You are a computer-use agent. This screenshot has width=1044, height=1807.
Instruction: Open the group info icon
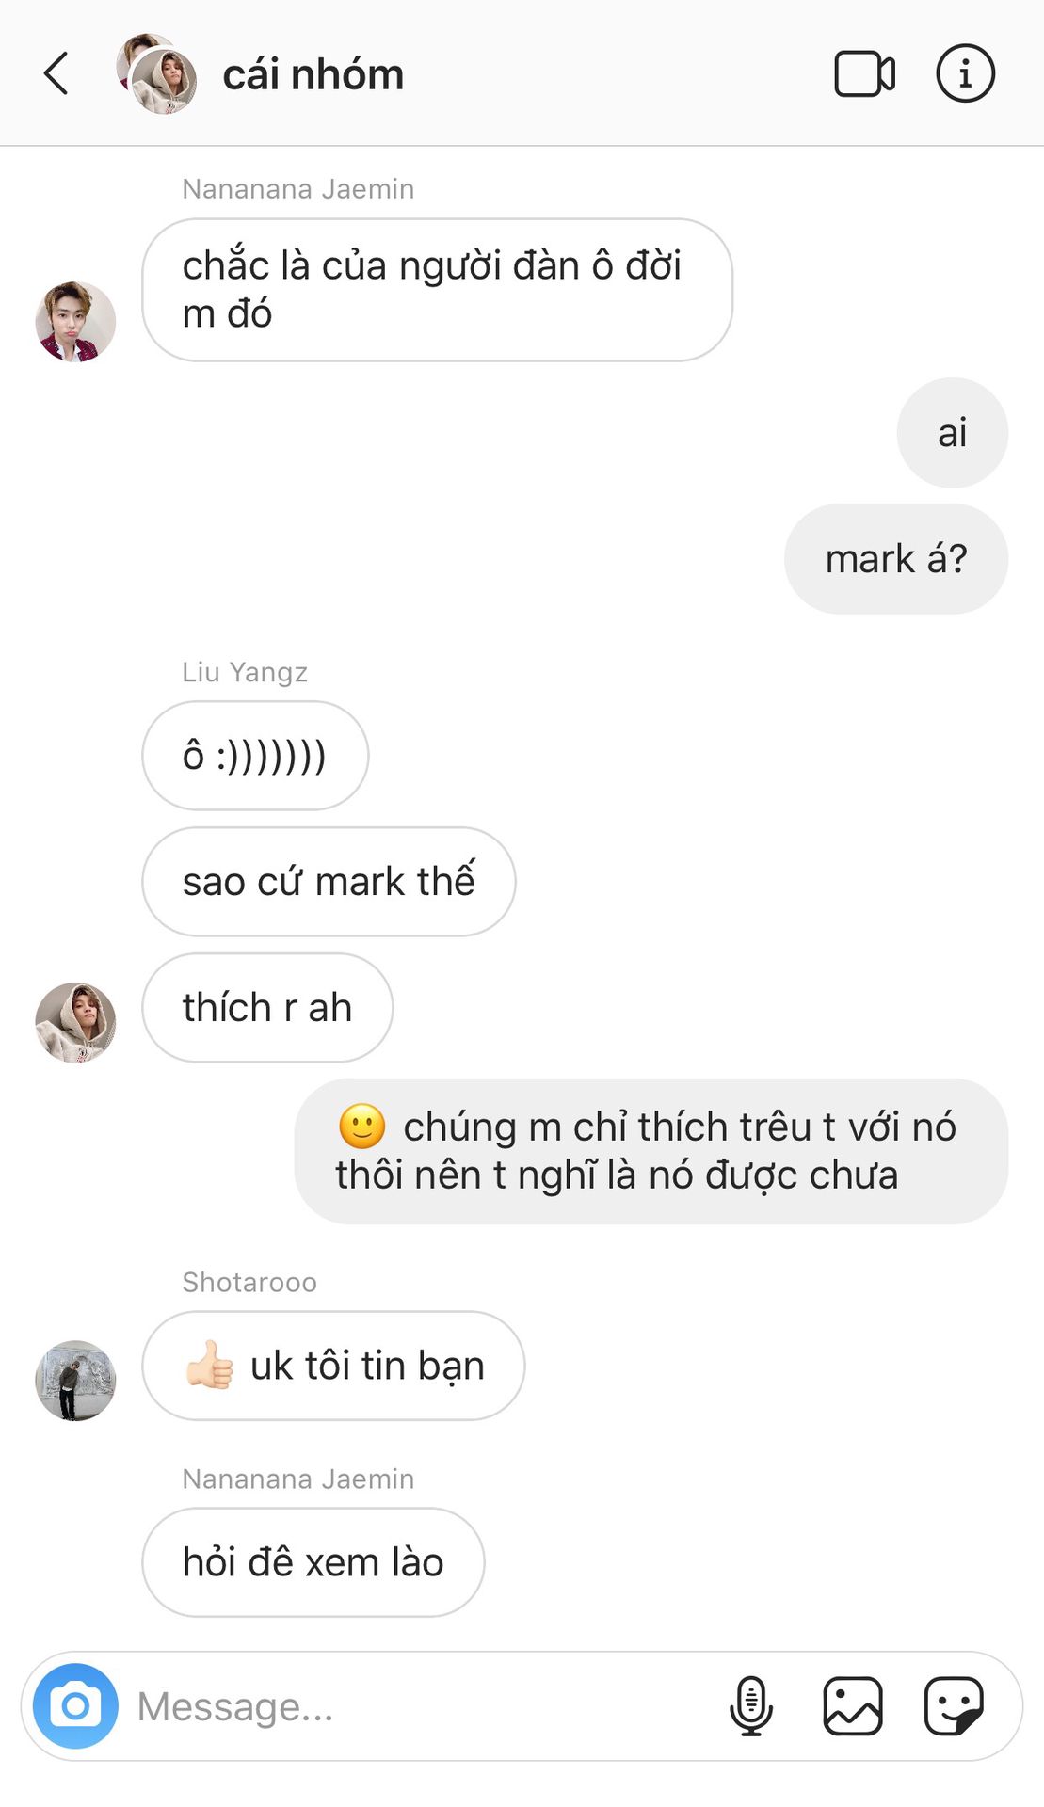coord(965,73)
